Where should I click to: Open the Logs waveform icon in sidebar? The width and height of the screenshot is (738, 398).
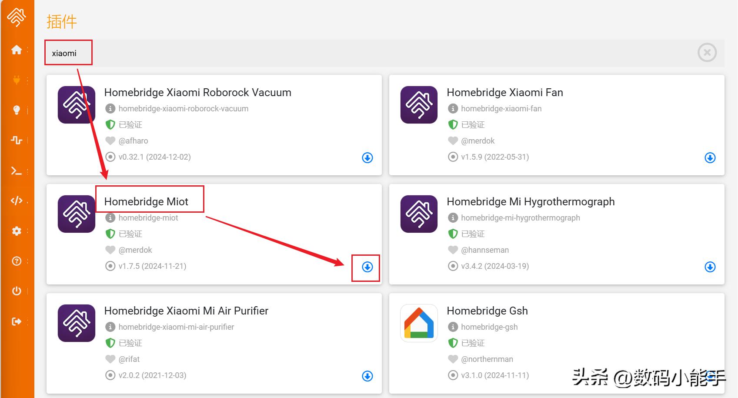point(17,140)
